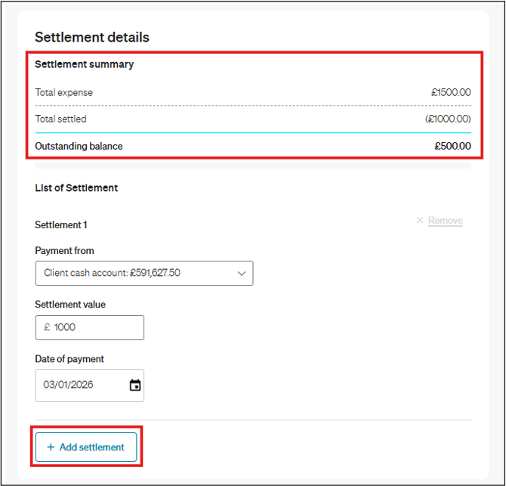The image size is (506, 486).
Task: Click the date text 03/01/2026
Action: click(68, 385)
